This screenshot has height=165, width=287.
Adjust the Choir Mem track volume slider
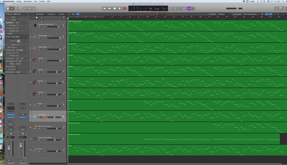coord(54,117)
